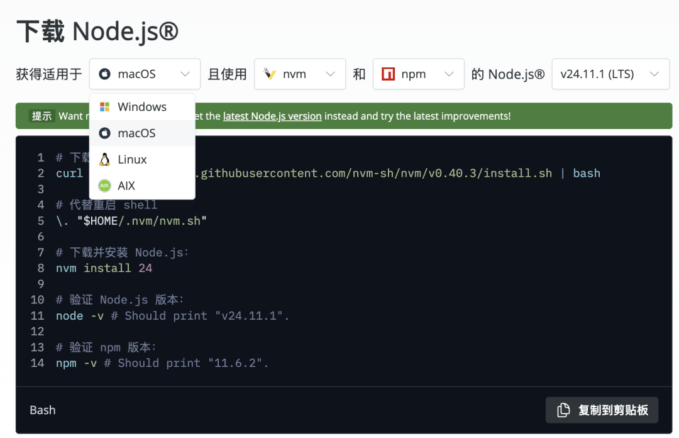Click the node -v line of code
The width and height of the screenshot is (679, 438).
click(x=172, y=316)
